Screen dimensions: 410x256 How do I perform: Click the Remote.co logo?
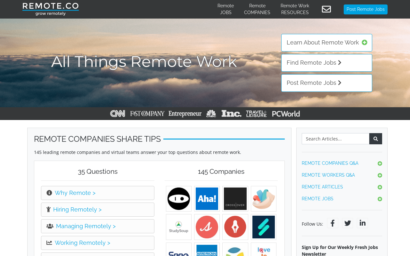click(x=51, y=9)
